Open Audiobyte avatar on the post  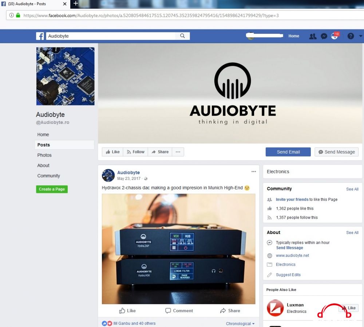[108, 175]
